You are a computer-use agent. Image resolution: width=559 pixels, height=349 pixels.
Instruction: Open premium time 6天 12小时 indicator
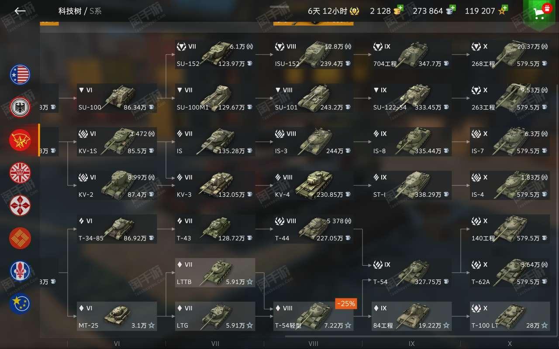point(334,11)
